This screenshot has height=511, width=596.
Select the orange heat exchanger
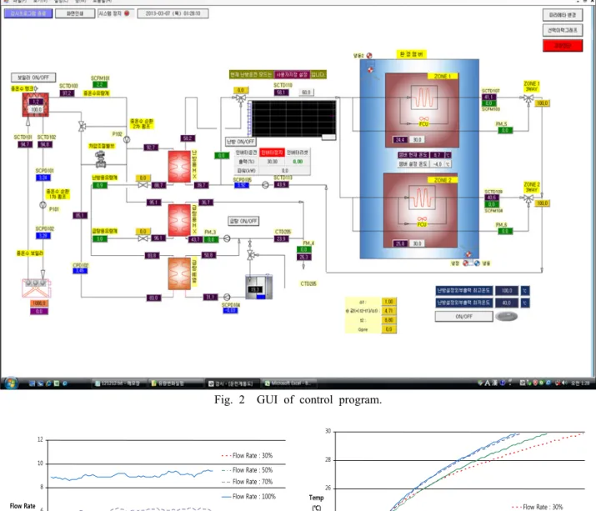point(179,273)
